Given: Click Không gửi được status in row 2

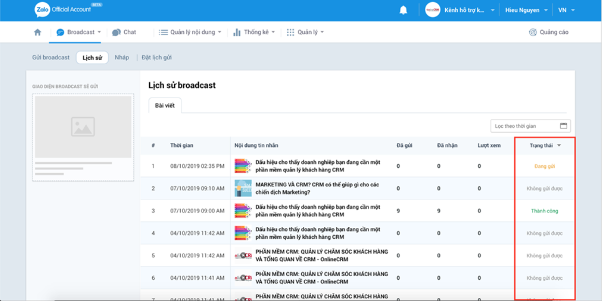Looking at the screenshot, I should pos(544,189).
